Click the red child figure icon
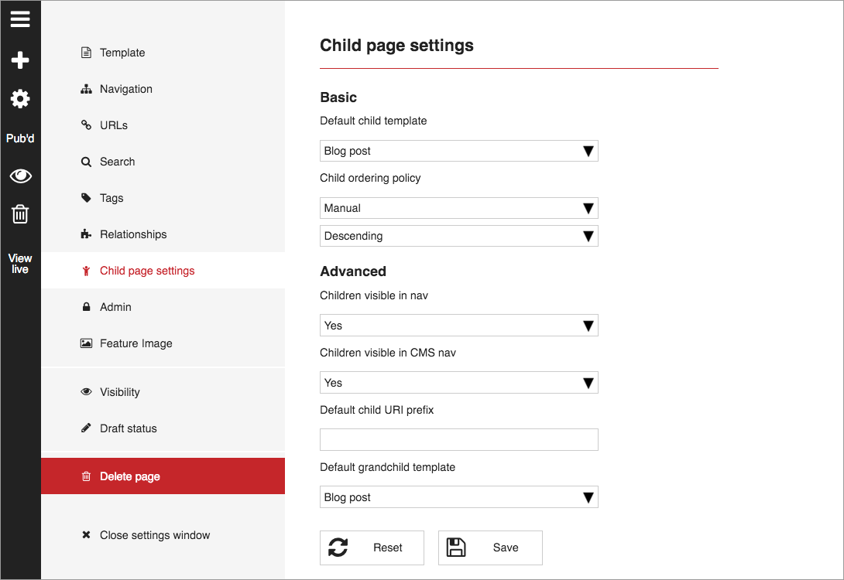 [86, 271]
